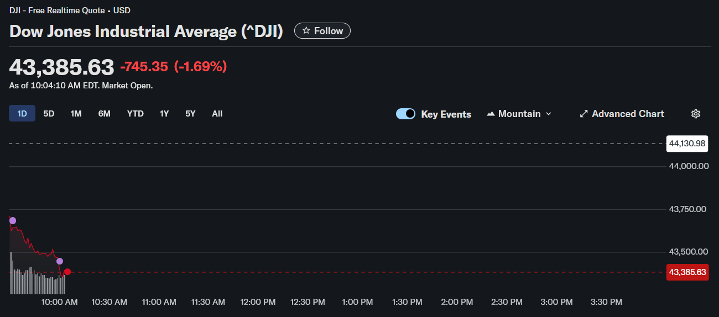
Task: Click the 11:30 AM time axis label
Action: click(x=208, y=302)
